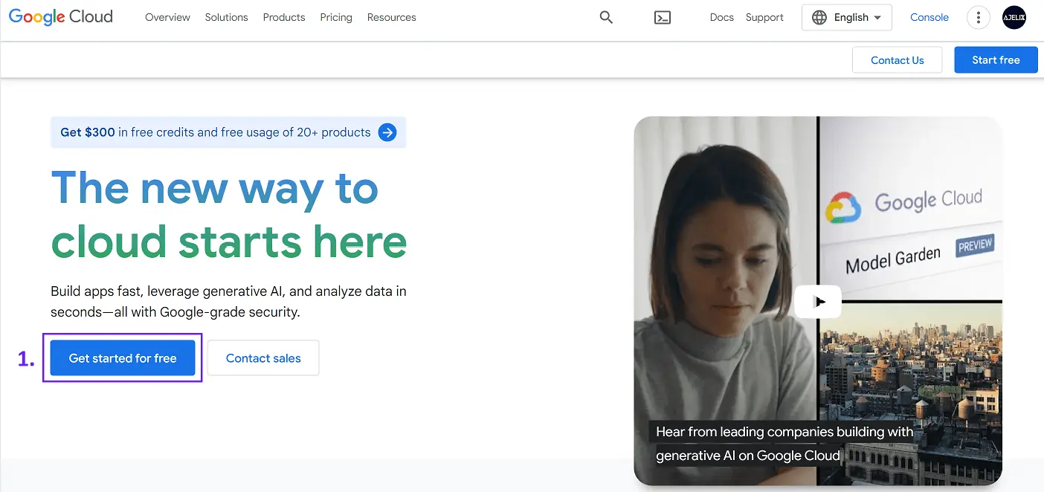Open the Support link
Screen dimensions: 1044x492
click(x=764, y=17)
